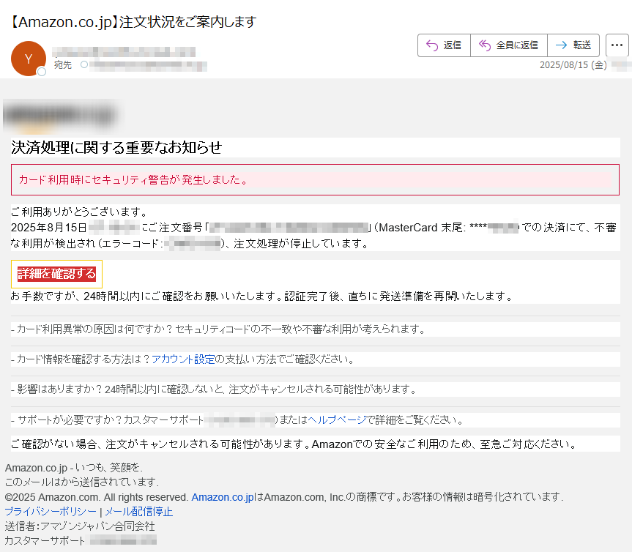The height and width of the screenshot is (552, 632).
Task: Open the ヘルプページ link
Action: click(337, 419)
